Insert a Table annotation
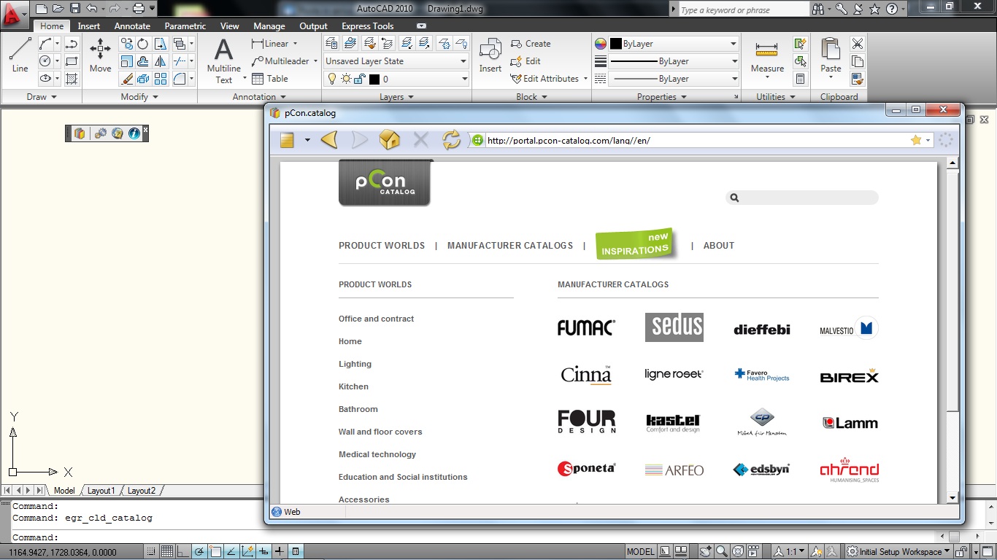The width and height of the screenshot is (997, 560). tap(270, 79)
